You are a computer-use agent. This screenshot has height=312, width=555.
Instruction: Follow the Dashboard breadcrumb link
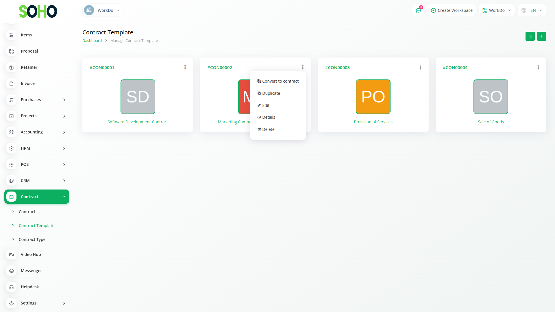(92, 41)
